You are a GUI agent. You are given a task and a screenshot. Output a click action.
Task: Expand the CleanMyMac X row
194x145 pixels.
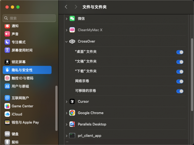pyautogui.click(x=66, y=30)
